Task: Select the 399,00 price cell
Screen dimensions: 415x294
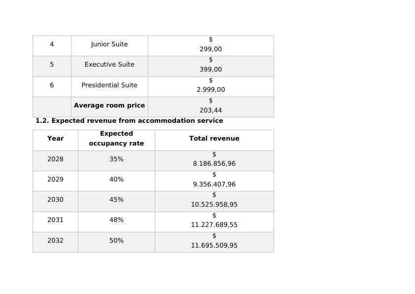Action: [x=210, y=70]
